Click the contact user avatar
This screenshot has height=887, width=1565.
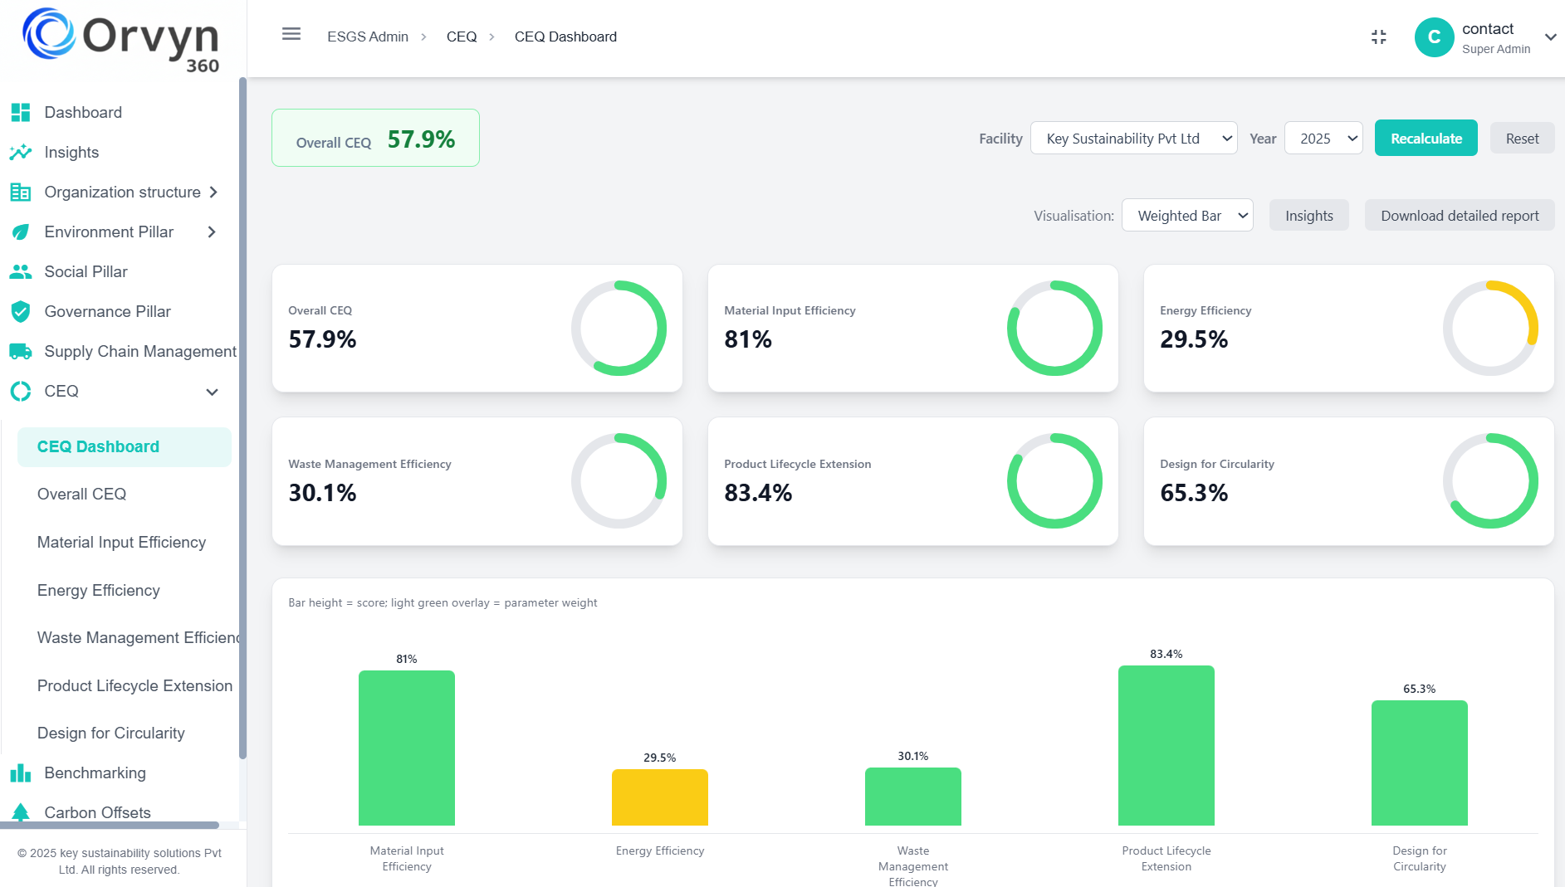point(1434,37)
